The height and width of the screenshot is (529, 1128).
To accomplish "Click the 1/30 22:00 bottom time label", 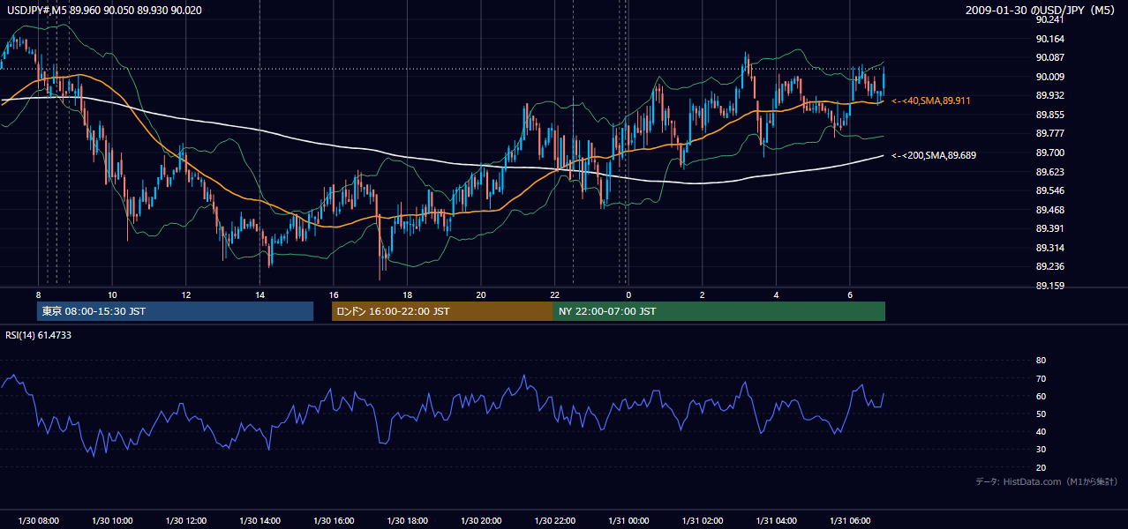I will click(x=554, y=521).
